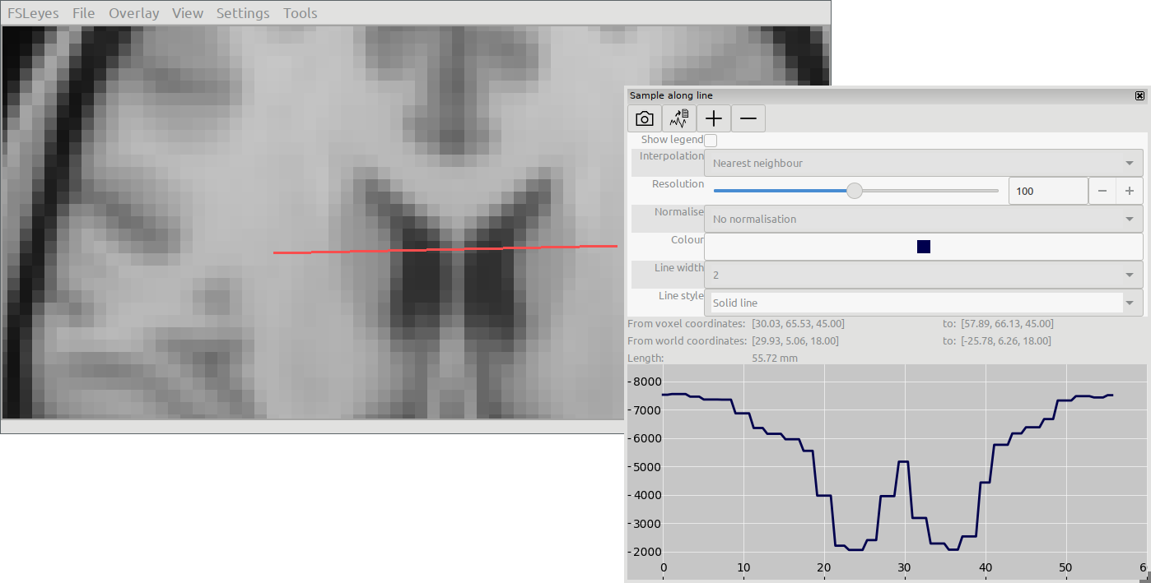Take a screenshot using the camera icon
Image resolution: width=1151 pixels, height=583 pixels.
644,118
